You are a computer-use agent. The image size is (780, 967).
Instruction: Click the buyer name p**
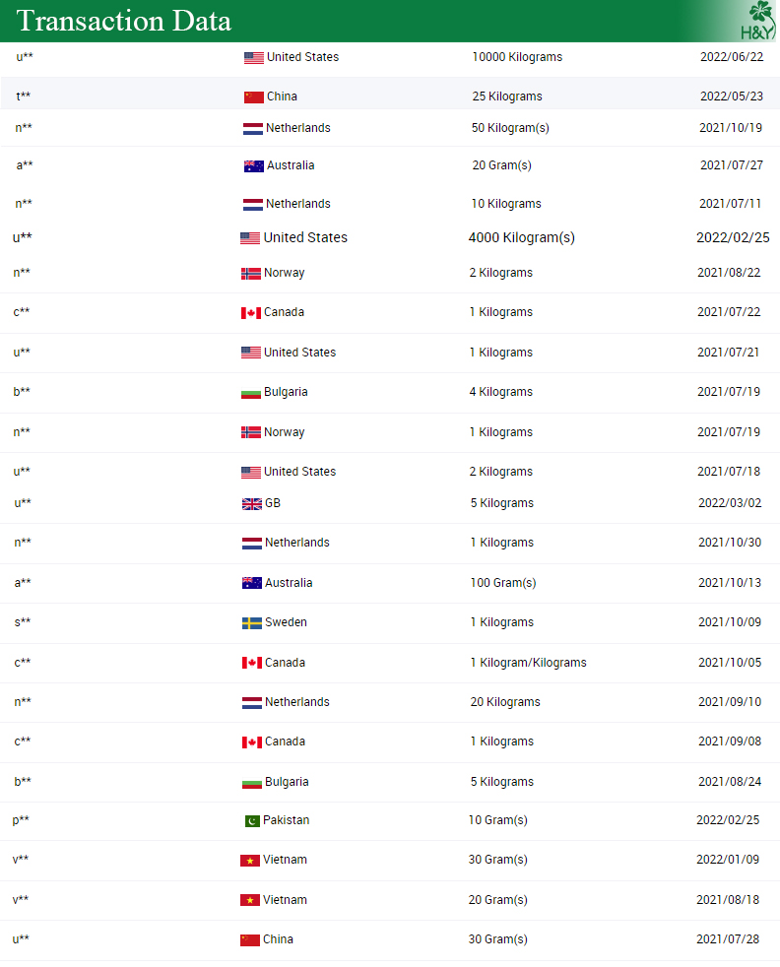click(21, 820)
